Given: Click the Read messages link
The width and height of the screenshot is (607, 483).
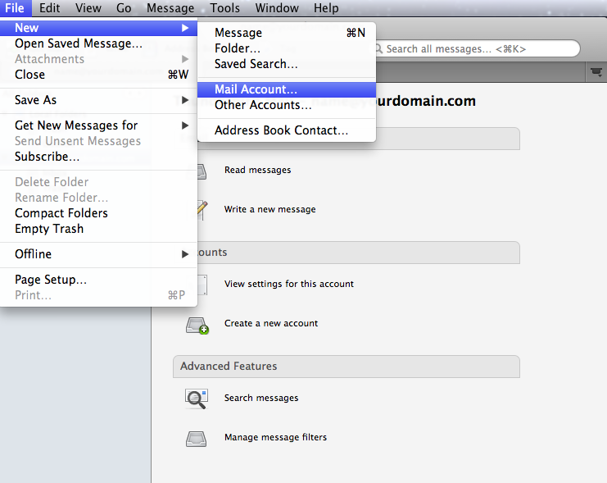Looking at the screenshot, I should 257,170.
